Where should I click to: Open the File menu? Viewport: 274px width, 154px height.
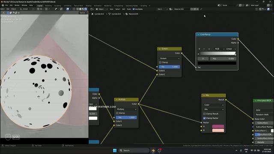coord(6,6)
